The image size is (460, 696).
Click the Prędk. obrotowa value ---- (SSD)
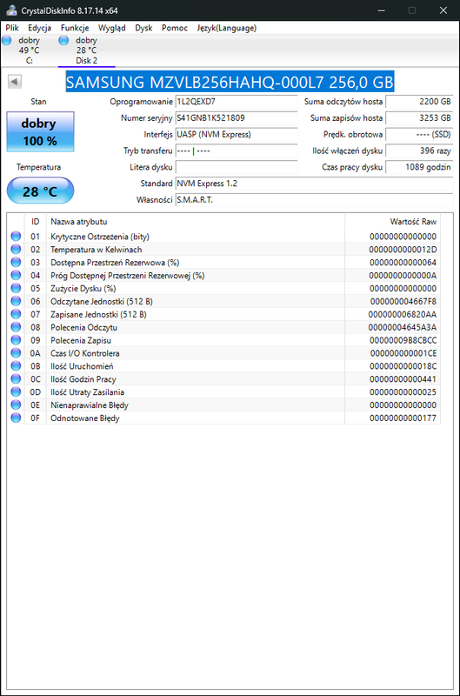click(x=419, y=135)
